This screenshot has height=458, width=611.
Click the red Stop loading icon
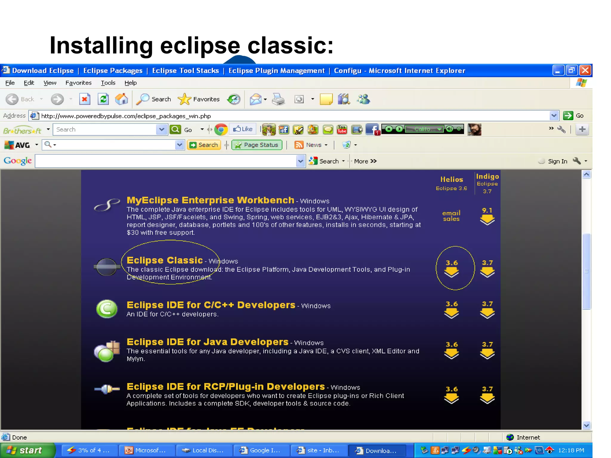click(85, 99)
